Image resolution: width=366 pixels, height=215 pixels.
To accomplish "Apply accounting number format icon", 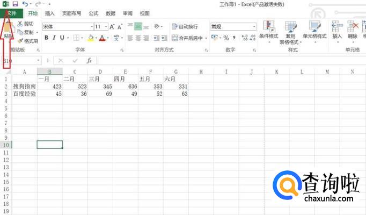I will [x=214, y=38].
